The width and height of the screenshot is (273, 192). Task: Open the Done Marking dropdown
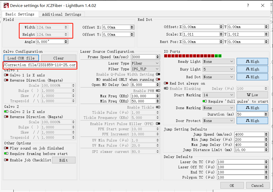click(x=218, y=108)
